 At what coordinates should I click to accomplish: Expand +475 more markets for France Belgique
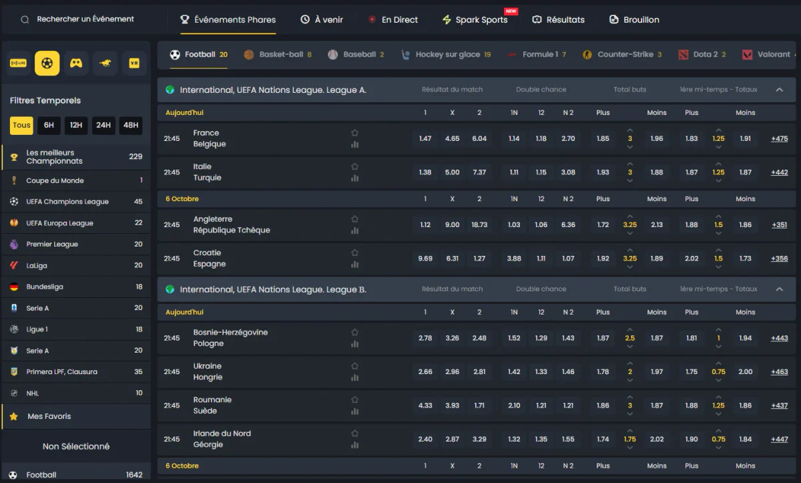click(779, 139)
